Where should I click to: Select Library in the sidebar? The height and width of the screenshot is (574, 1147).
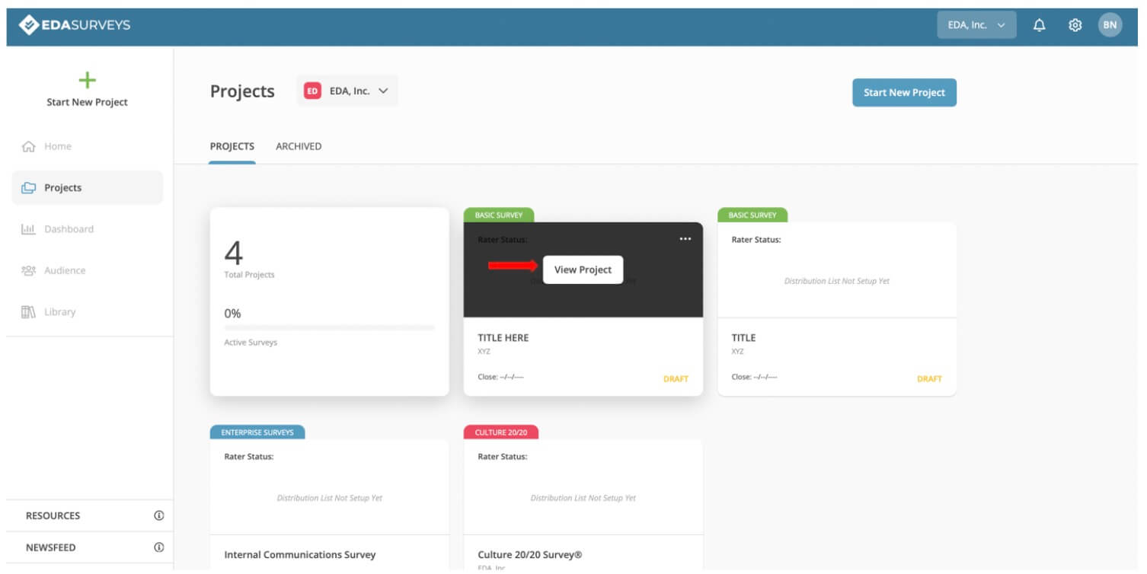(x=88, y=312)
